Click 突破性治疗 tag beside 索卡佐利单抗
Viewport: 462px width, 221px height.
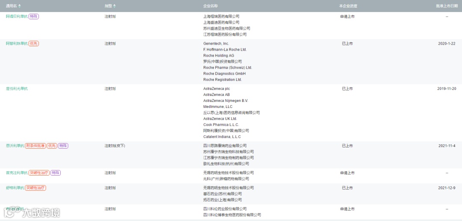pyautogui.click(x=39, y=173)
